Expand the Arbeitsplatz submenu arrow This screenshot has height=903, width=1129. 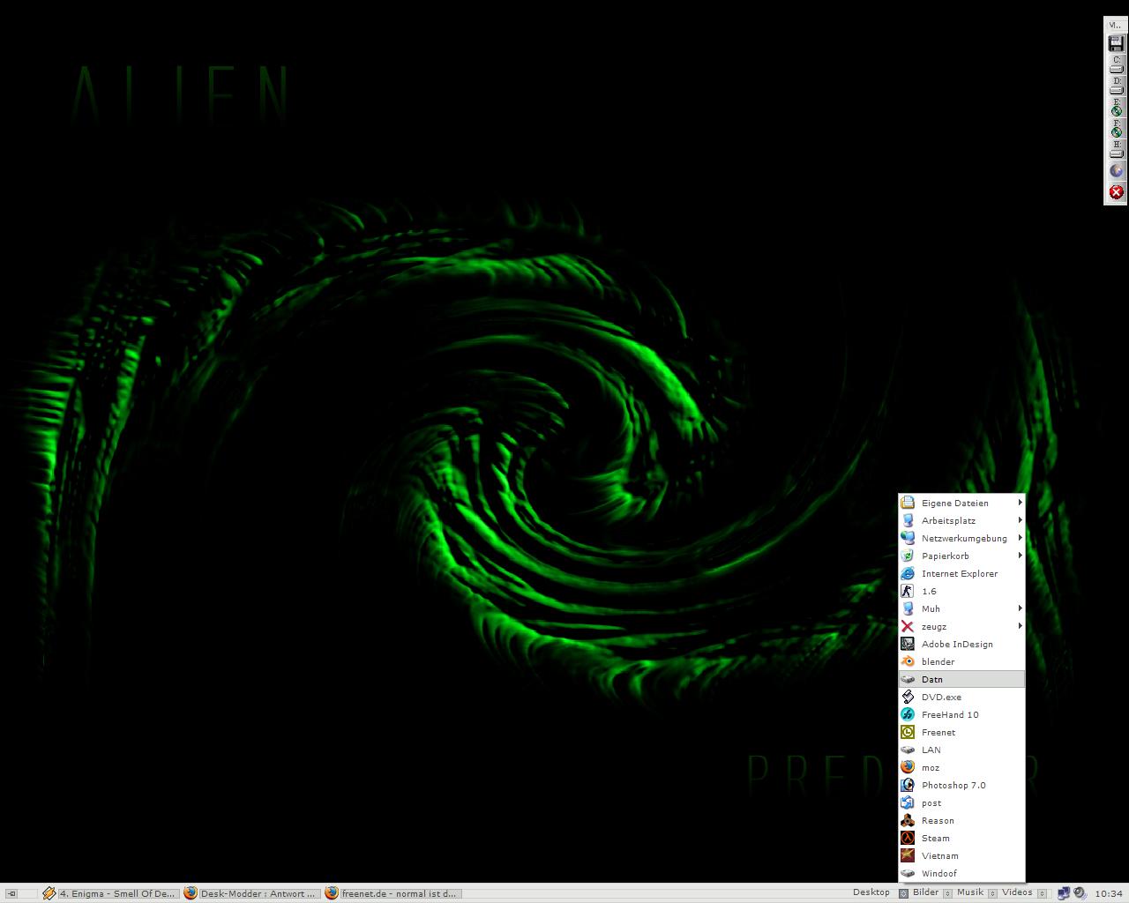(1020, 520)
